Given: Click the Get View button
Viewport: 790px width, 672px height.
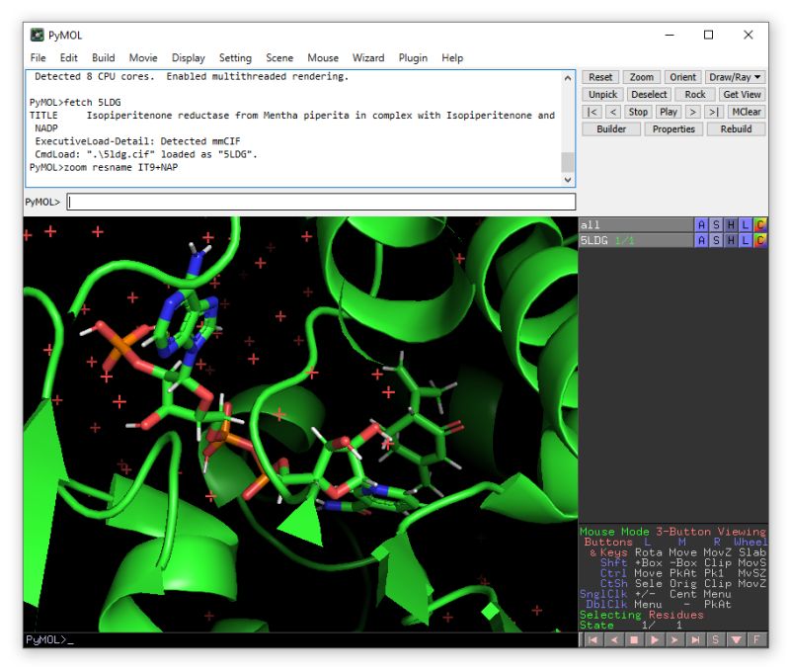Looking at the screenshot, I should [x=742, y=94].
